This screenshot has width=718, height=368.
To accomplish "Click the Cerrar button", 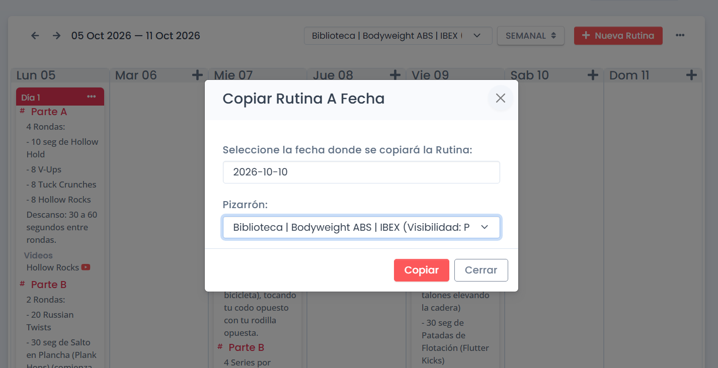I will (481, 270).
